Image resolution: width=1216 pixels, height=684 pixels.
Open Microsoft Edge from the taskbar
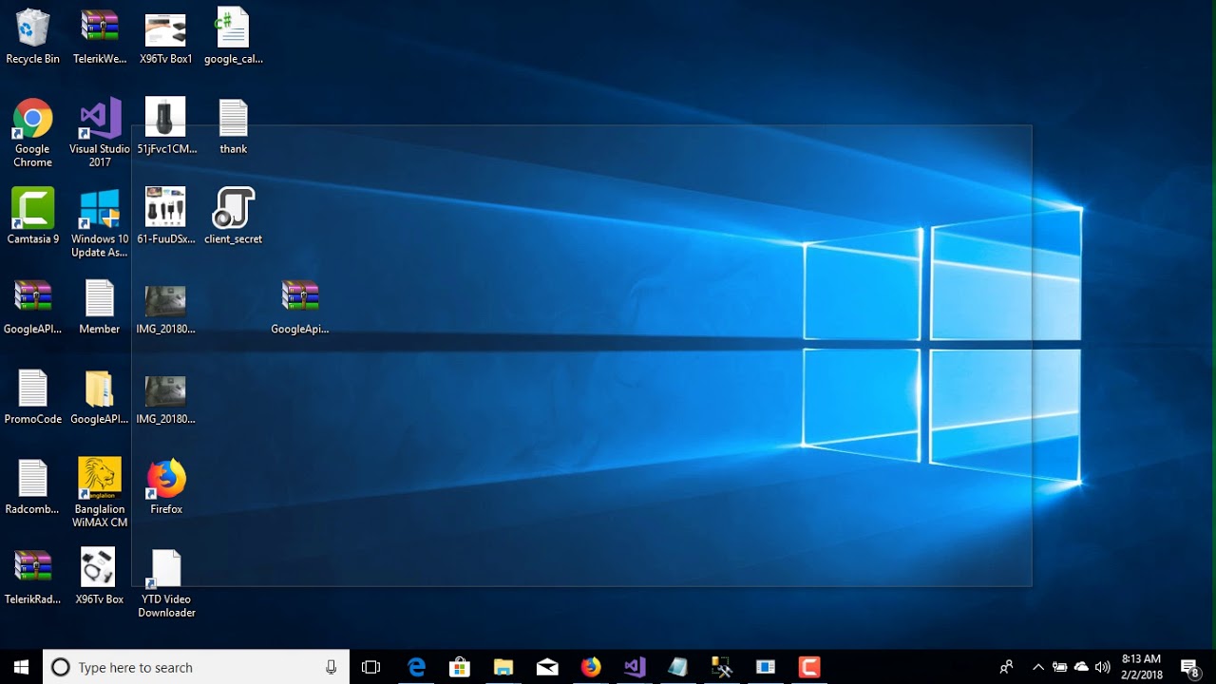[x=417, y=667]
